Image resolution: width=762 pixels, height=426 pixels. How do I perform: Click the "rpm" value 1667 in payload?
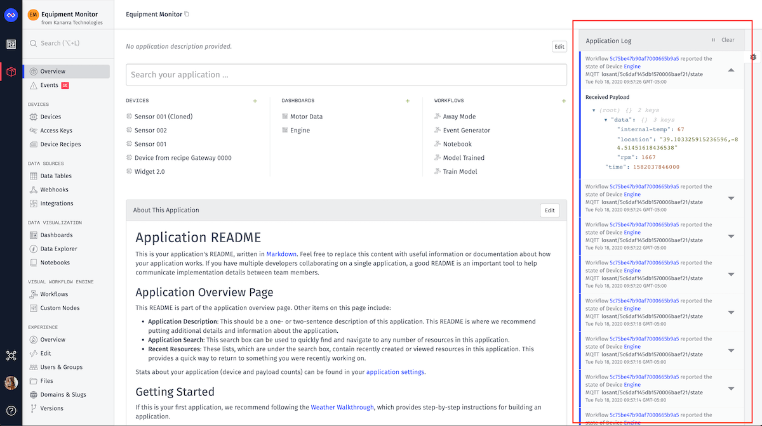648,158
